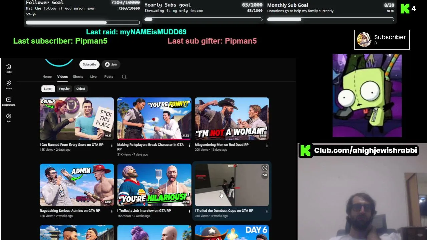Click the Watch later clock icon
This screenshot has width=427, height=240.
click(x=265, y=168)
